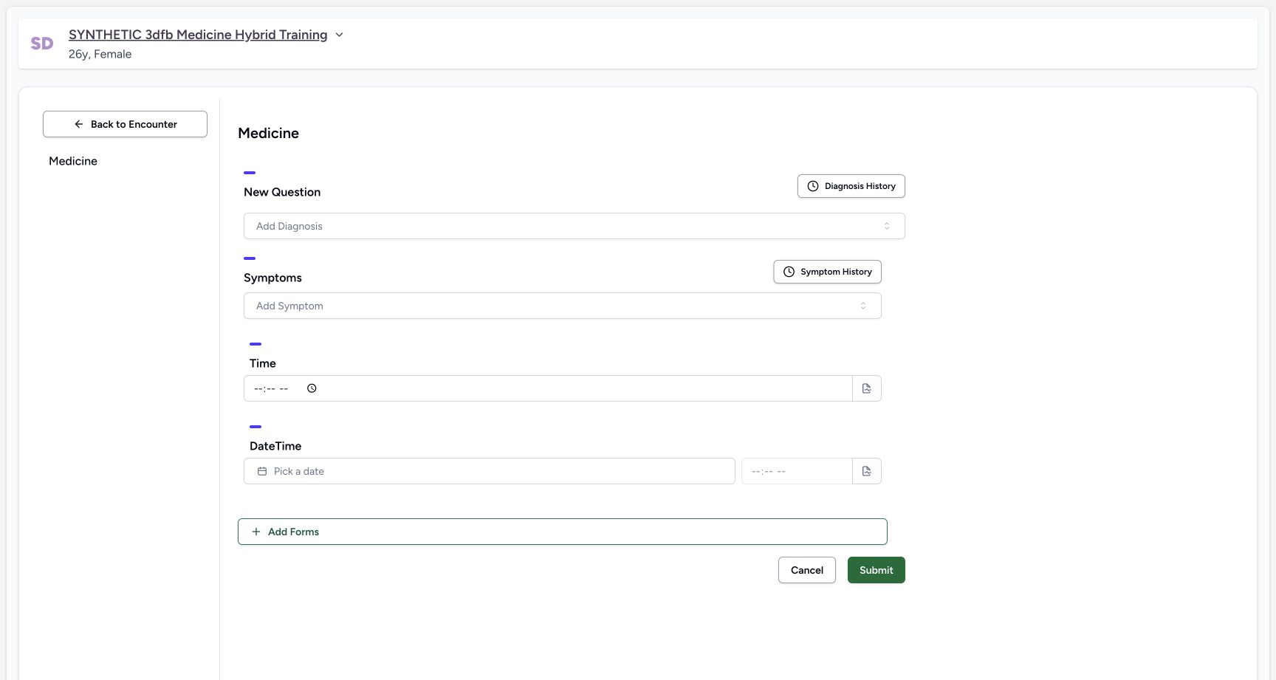Click the note icon beside DateTime field
The height and width of the screenshot is (680, 1276).
coord(867,471)
